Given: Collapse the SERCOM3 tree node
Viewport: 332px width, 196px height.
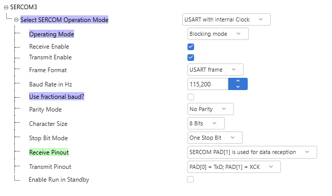Looking at the screenshot, I should [x=6, y=8].
